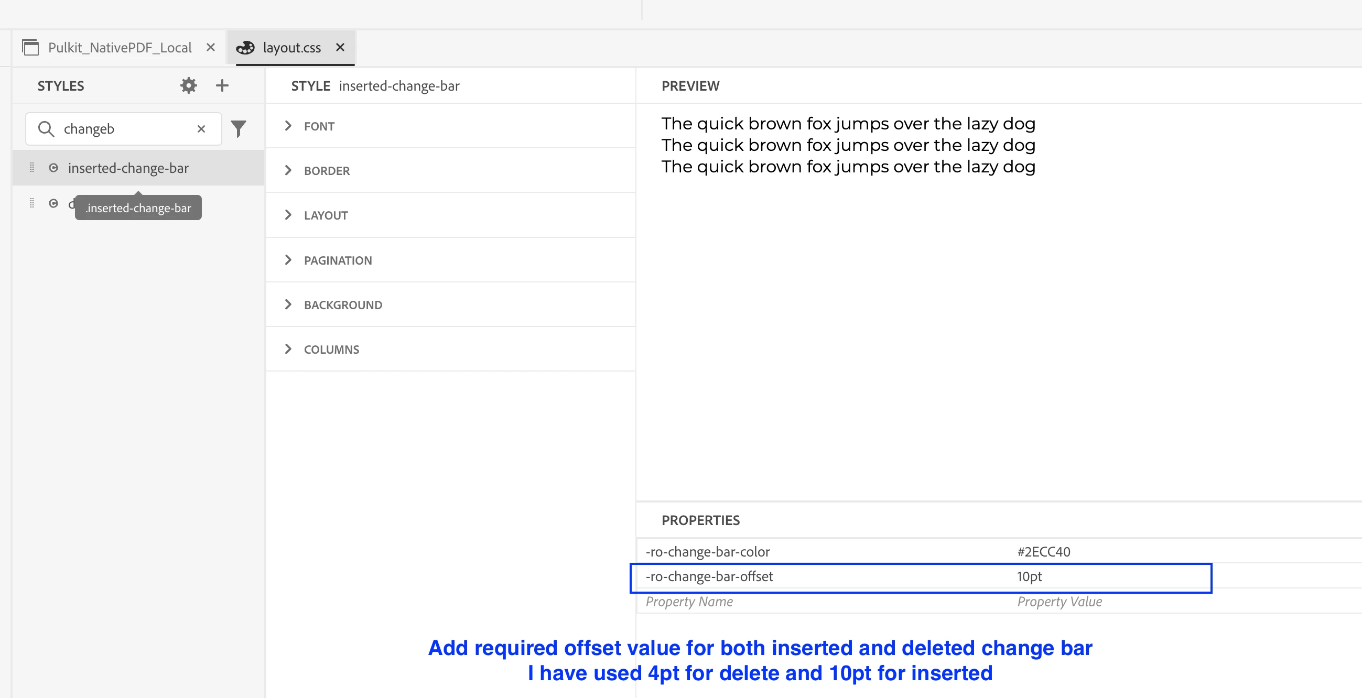The height and width of the screenshot is (698, 1362).
Task: Close the layout.css tab
Action: point(340,48)
